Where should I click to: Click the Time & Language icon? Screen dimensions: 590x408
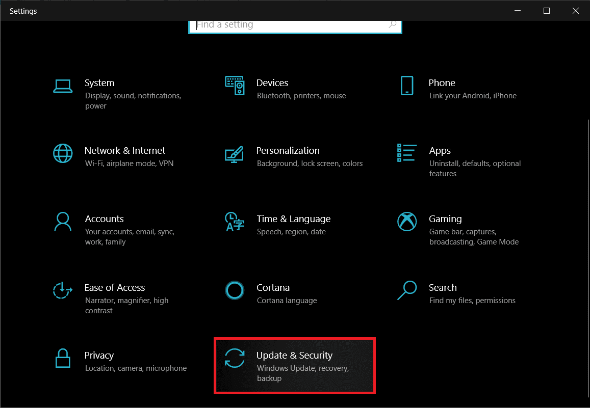pos(235,222)
